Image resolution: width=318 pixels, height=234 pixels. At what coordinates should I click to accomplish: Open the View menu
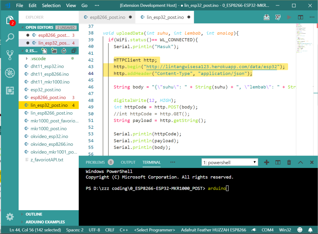click(71, 5)
